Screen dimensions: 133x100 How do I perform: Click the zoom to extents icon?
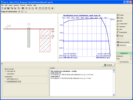point(46,8)
